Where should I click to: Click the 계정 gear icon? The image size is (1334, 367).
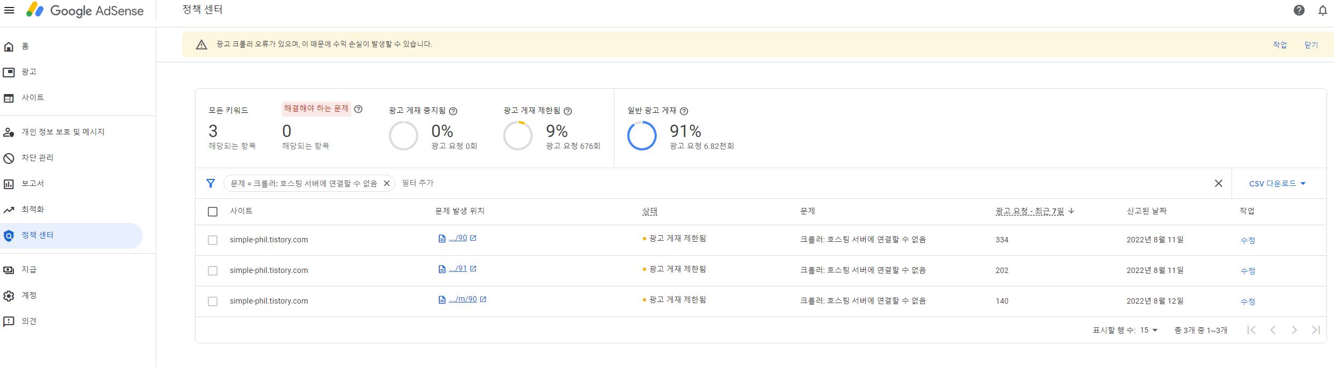click(9, 296)
